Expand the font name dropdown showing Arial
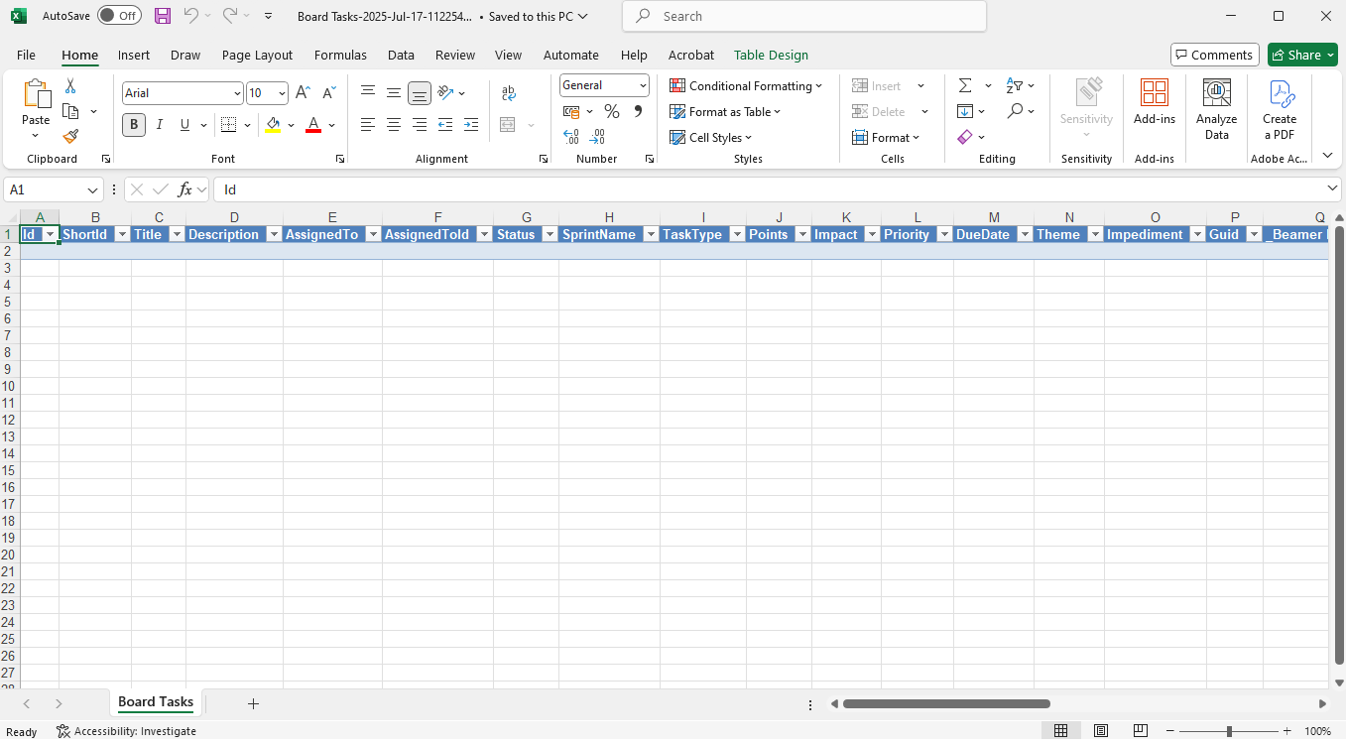 (237, 93)
